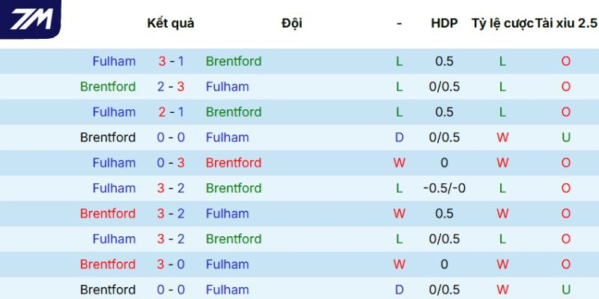
Task: Click the 3 - 0 score result
Action: coord(171,265)
